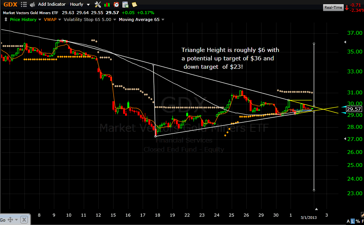Click the Add Indicator button
Viewport: 364px width, 225px height.
[x=52, y=4]
